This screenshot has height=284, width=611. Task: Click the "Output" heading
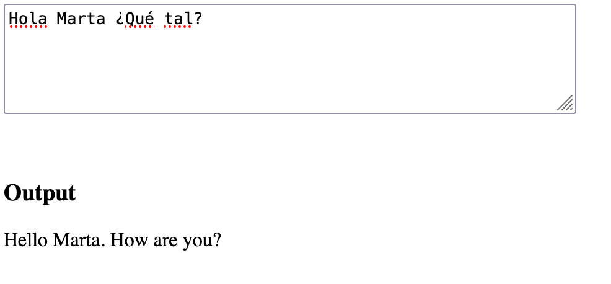coord(40,193)
